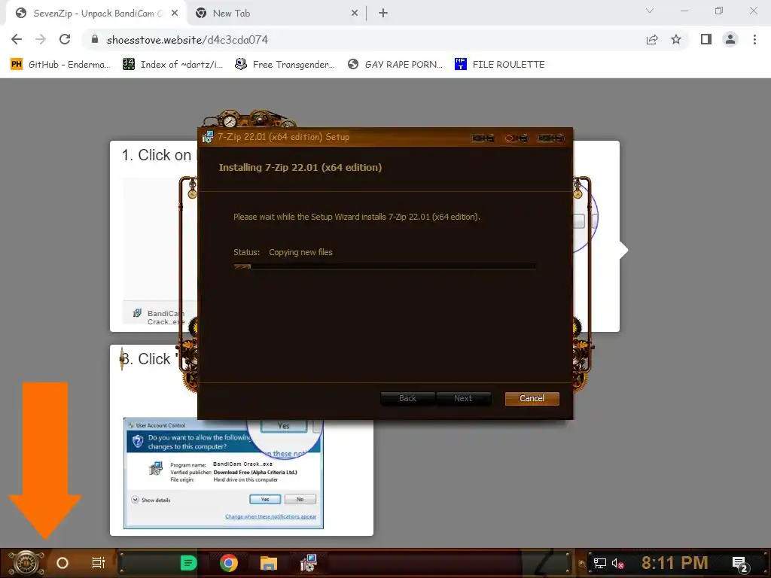Close the SevenZip - Unpack BandiCam tab
The image size is (771, 578).
point(175,14)
